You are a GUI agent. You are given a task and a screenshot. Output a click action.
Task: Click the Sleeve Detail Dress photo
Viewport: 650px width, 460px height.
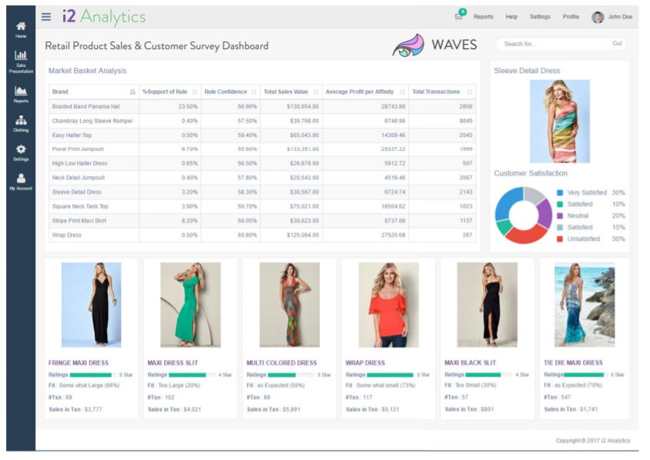pyautogui.click(x=560, y=122)
